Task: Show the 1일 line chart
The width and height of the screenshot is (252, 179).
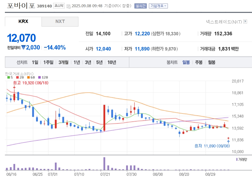Action: 35,62
